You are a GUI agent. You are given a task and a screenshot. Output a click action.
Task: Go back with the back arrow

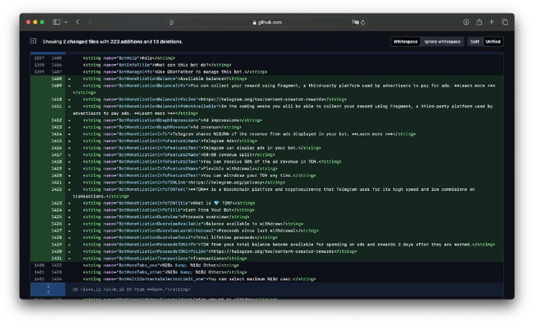77,22
